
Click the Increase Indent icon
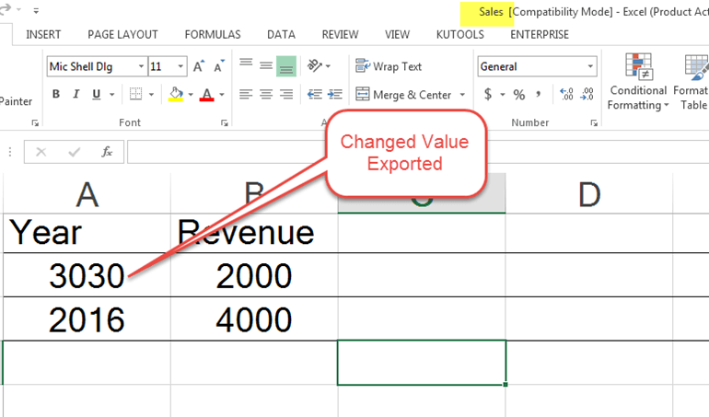(x=333, y=94)
